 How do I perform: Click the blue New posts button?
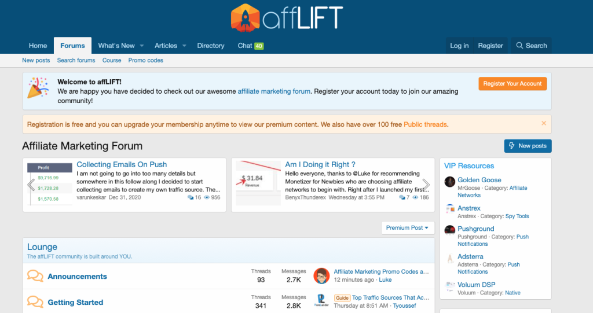click(x=528, y=146)
